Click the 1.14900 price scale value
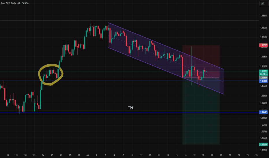Screen dimensions: 269x158 (263, 103)
